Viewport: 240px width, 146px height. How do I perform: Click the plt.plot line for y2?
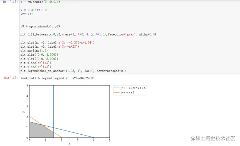50,47
